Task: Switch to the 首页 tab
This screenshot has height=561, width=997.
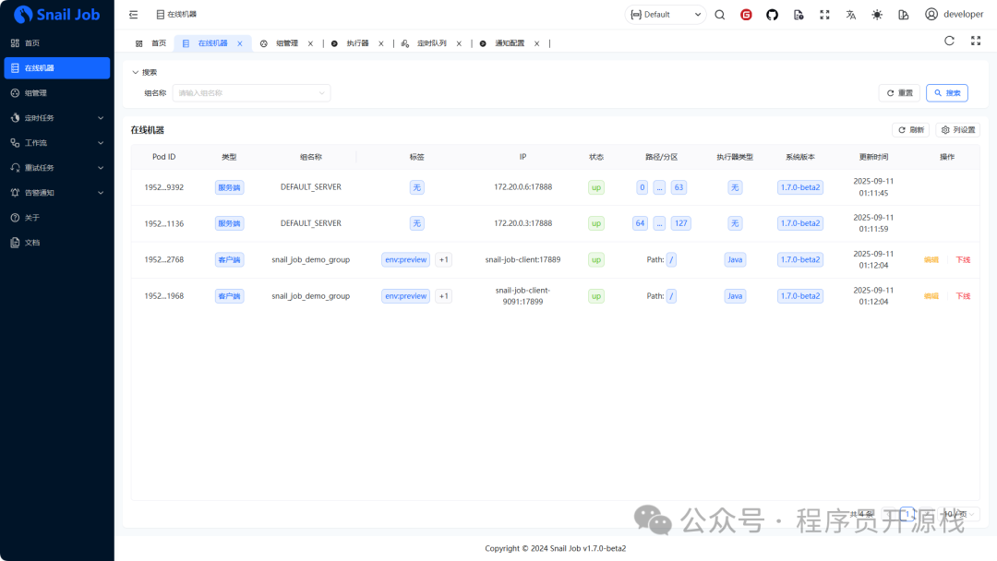Action: [151, 43]
